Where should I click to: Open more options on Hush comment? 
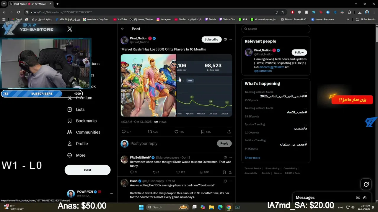click(230, 181)
